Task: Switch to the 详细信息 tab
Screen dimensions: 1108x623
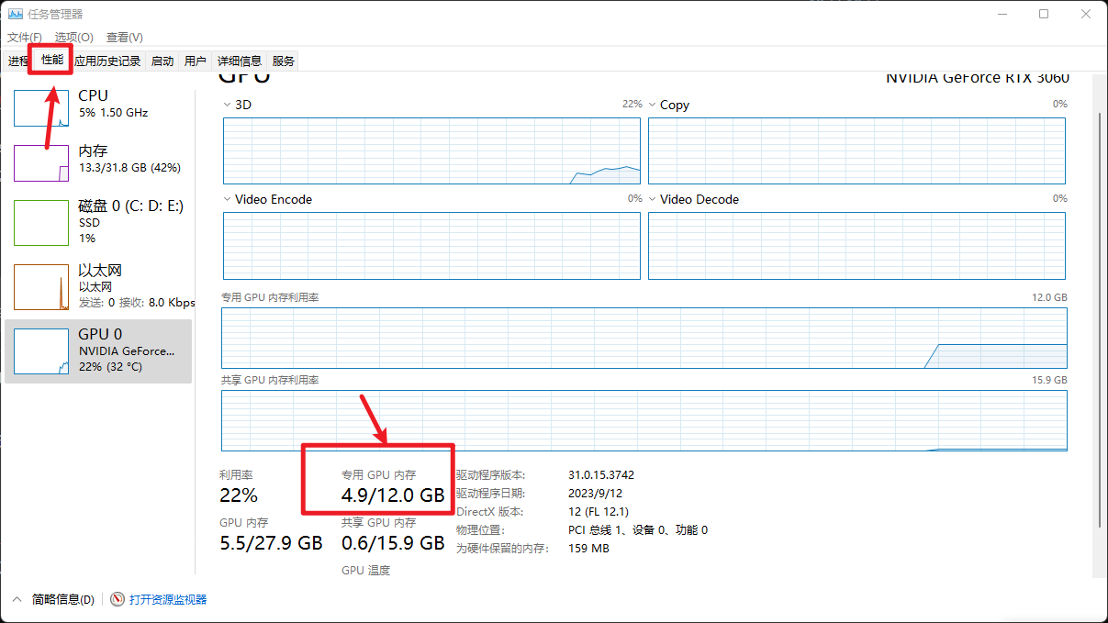Action: [x=240, y=61]
